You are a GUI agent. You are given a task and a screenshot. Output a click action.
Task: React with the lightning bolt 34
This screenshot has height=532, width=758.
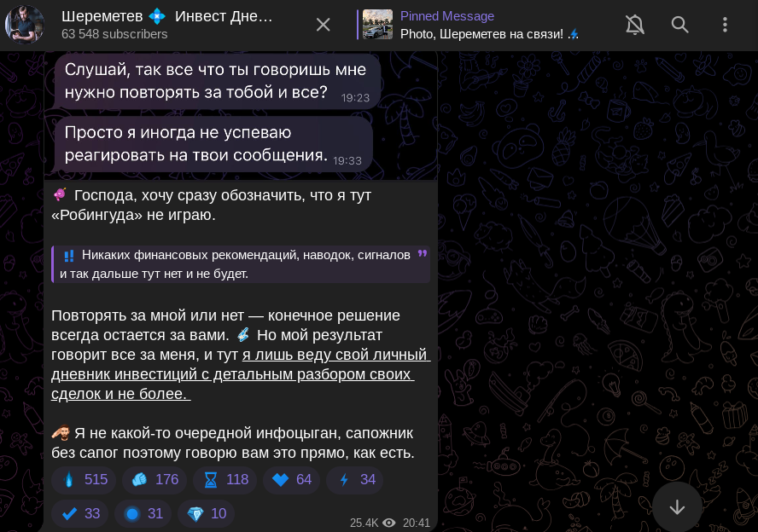click(355, 479)
